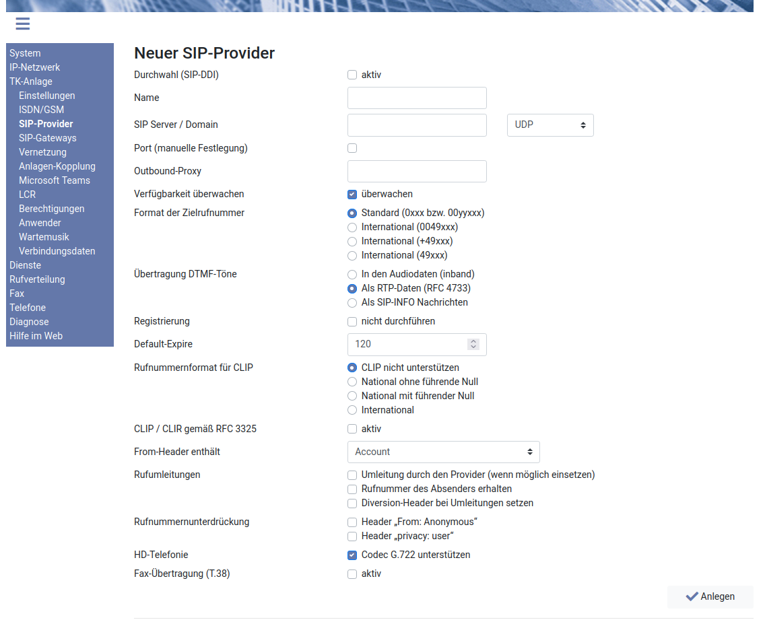
Task: Expand the From-Header enthält dropdown
Action: (x=443, y=452)
